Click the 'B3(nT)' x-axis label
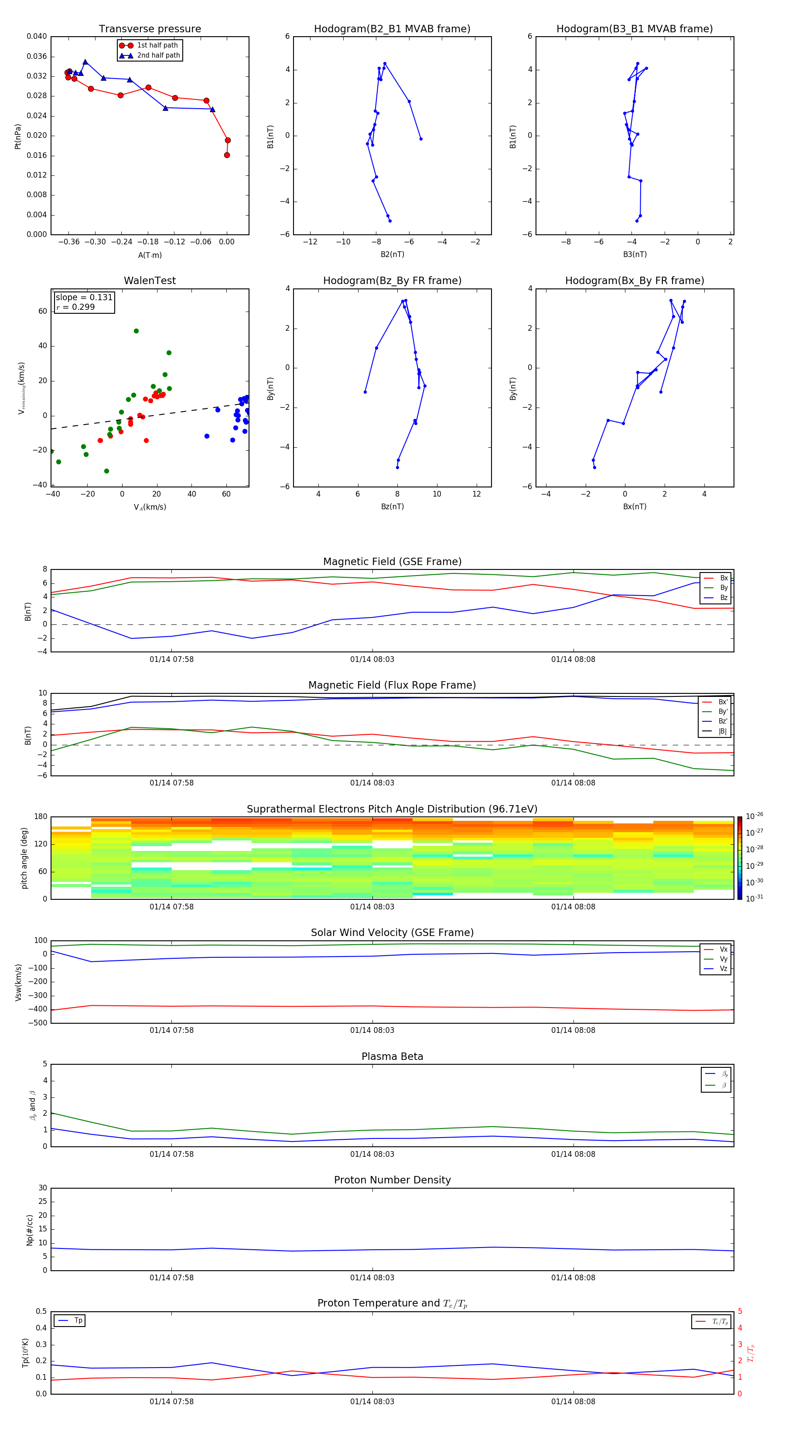 point(635,254)
